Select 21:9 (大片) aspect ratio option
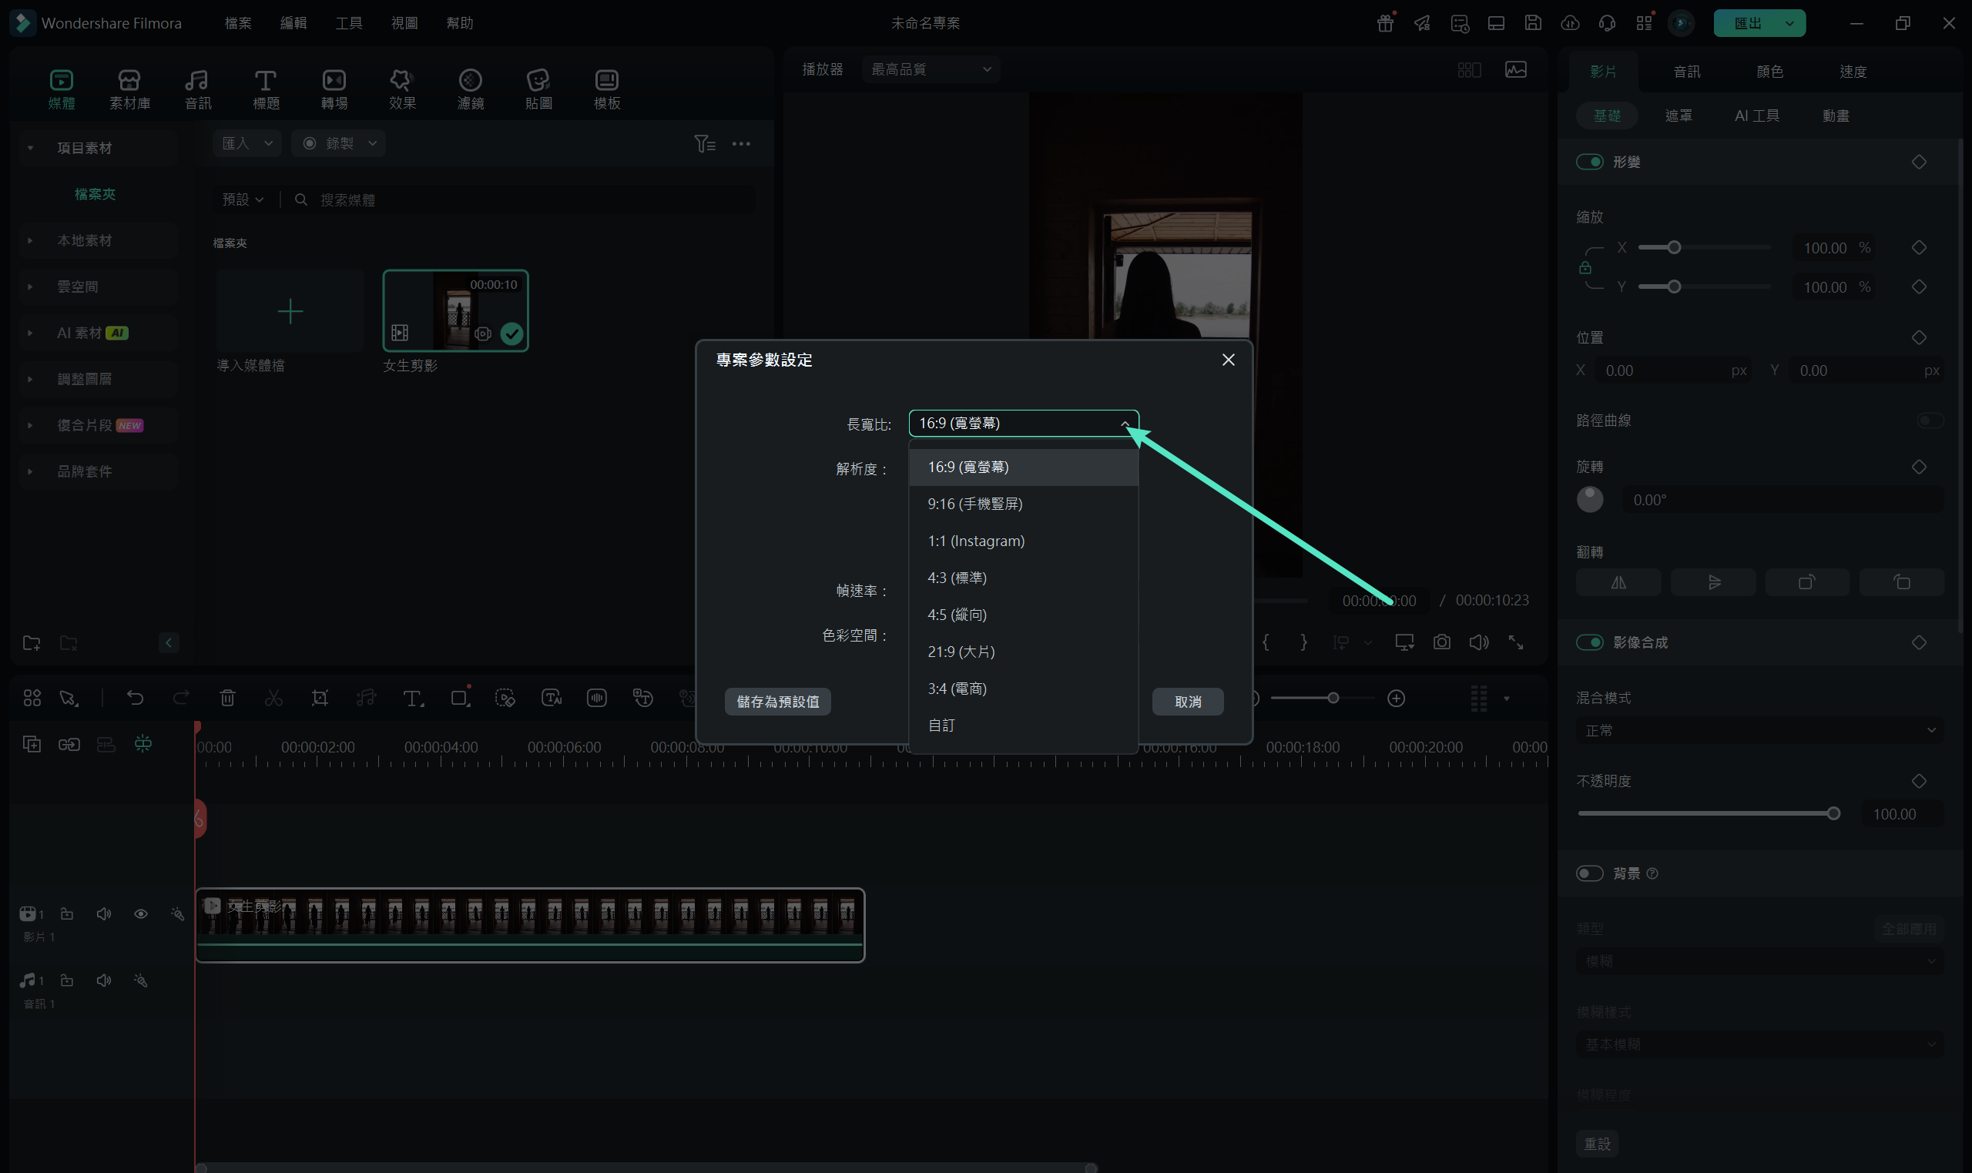The image size is (1972, 1173). tap(1024, 652)
